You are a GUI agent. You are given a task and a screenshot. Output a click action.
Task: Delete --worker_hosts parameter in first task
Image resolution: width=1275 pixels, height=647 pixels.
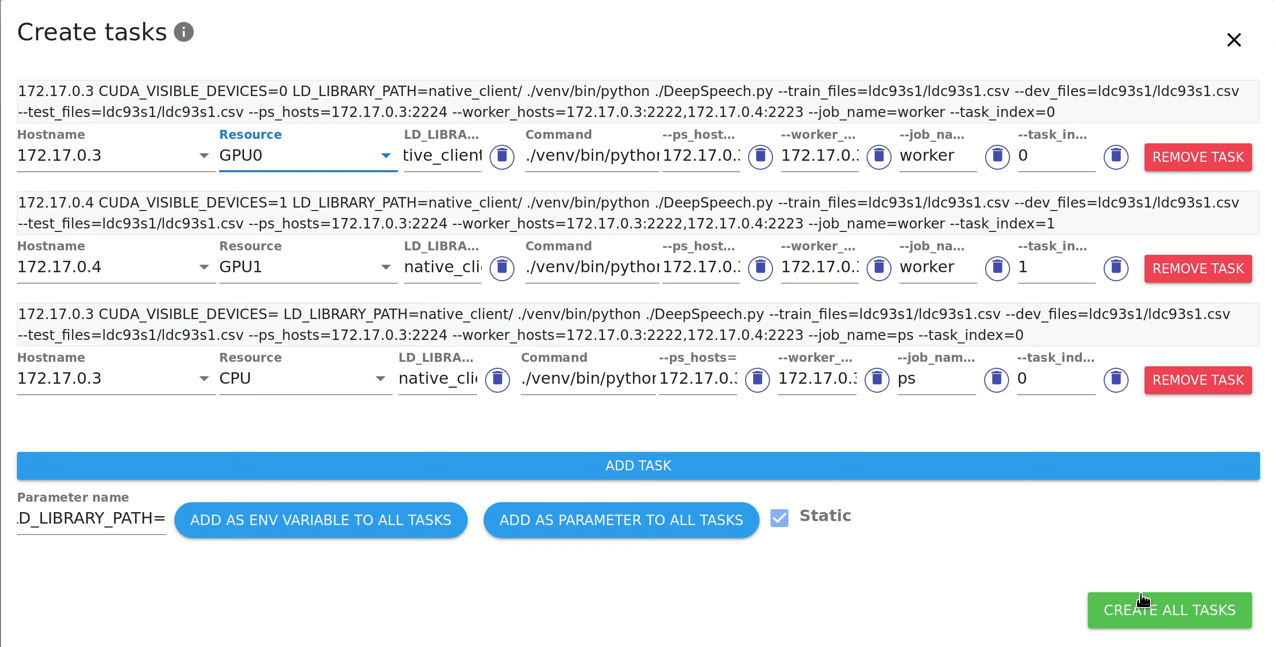[x=879, y=157]
